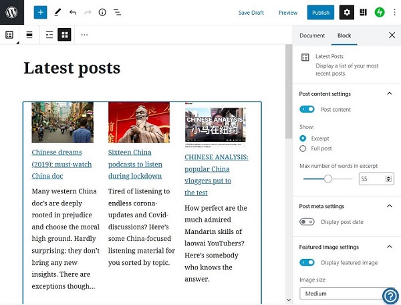Click the WordPress logo icon
This screenshot has height=305, width=401.
tap(12, 12)
